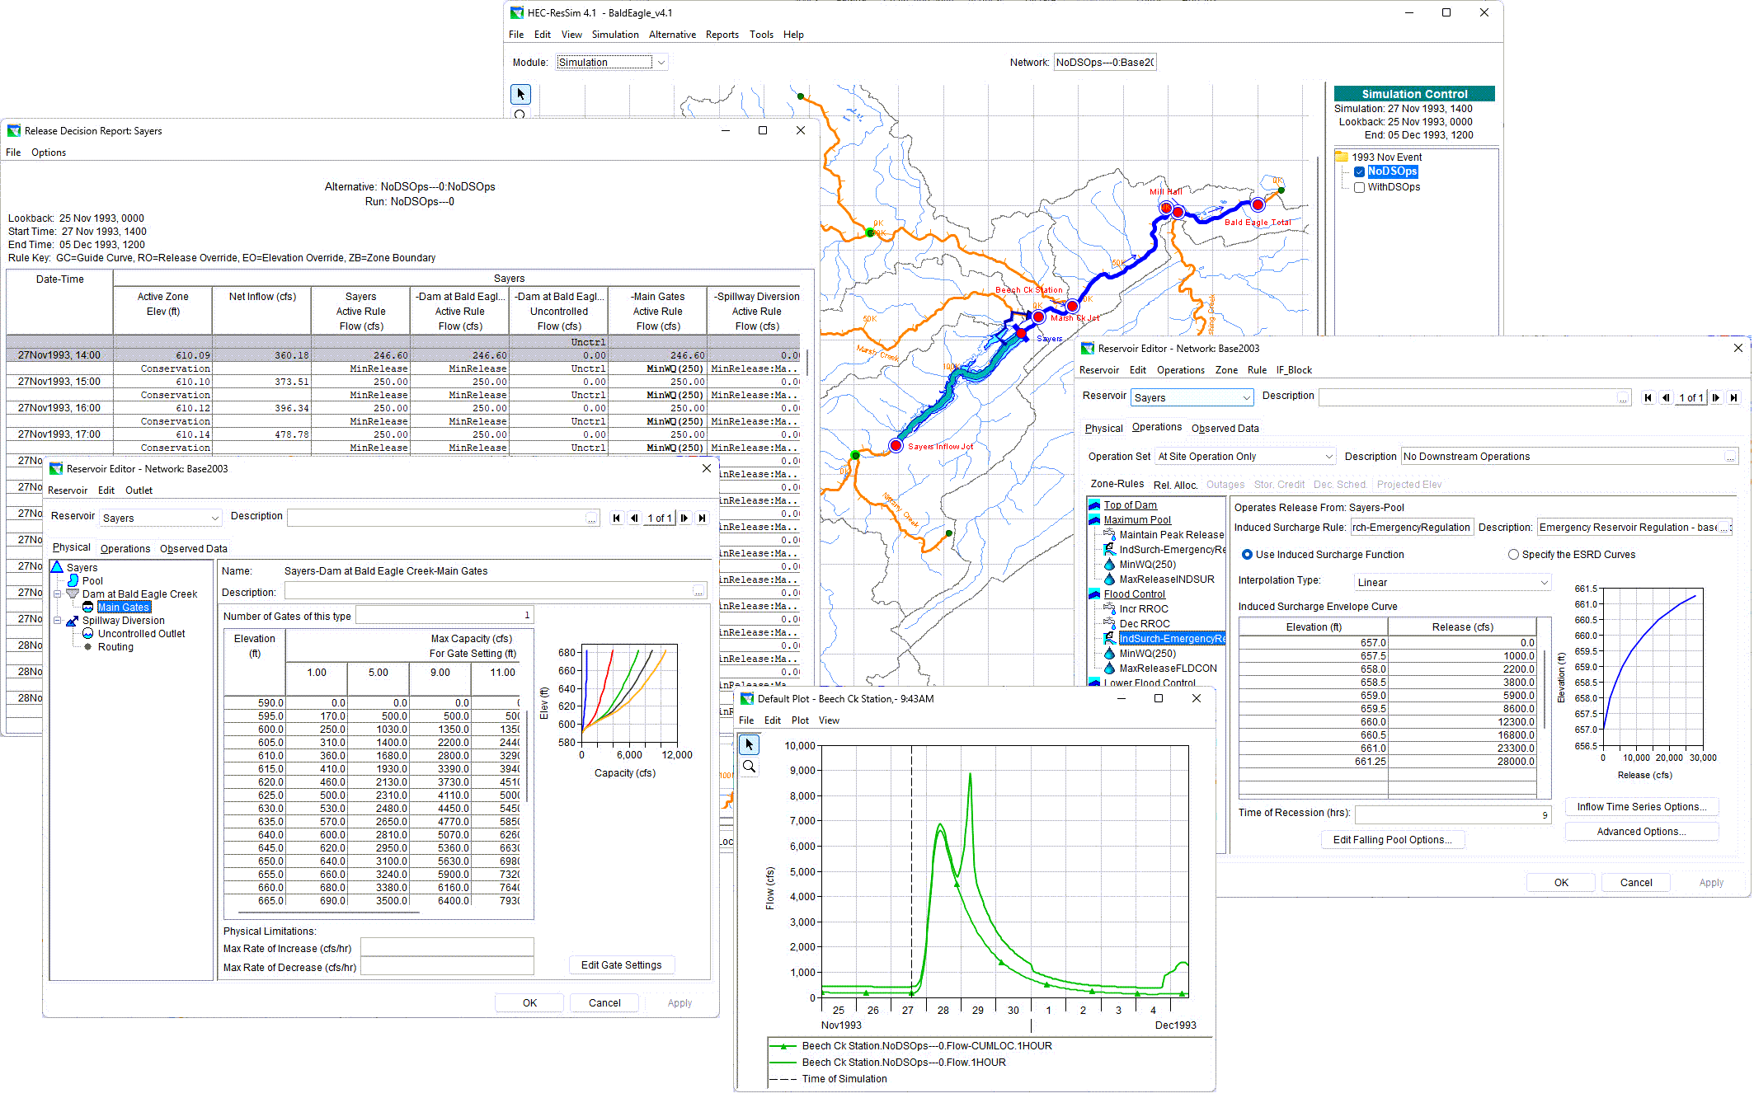1754x1098 pixels.
Task: Check the WithDSOps alternative checkbox
Action: coord(1359,187)
